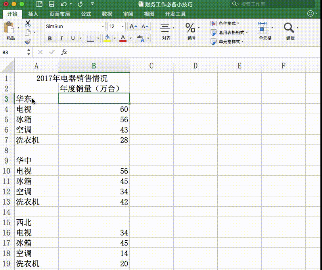Select column B header
Viewport: 322px width, 270px height.
pos(94,66)
